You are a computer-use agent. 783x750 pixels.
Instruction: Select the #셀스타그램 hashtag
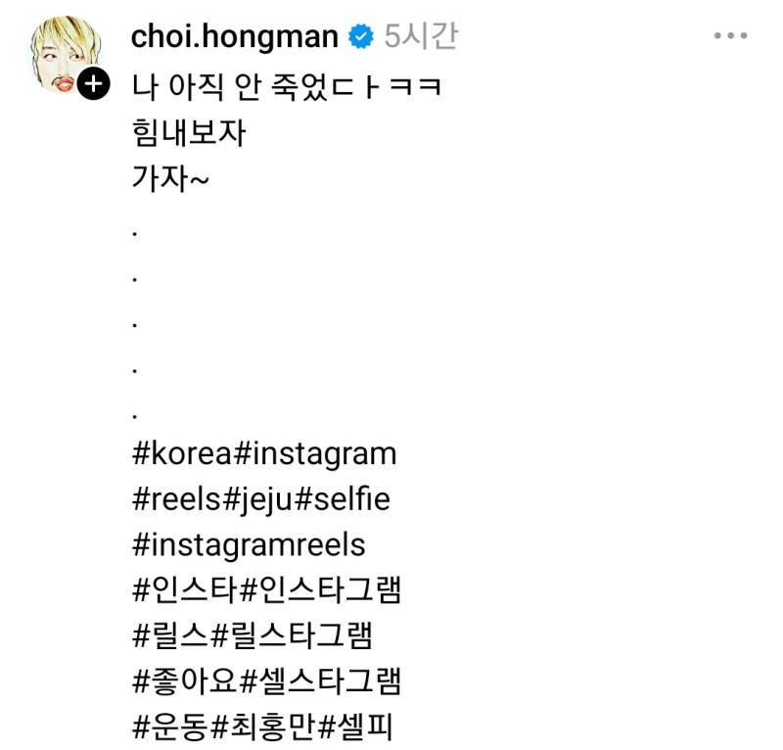pyautogui.click(x=320, y=681)
